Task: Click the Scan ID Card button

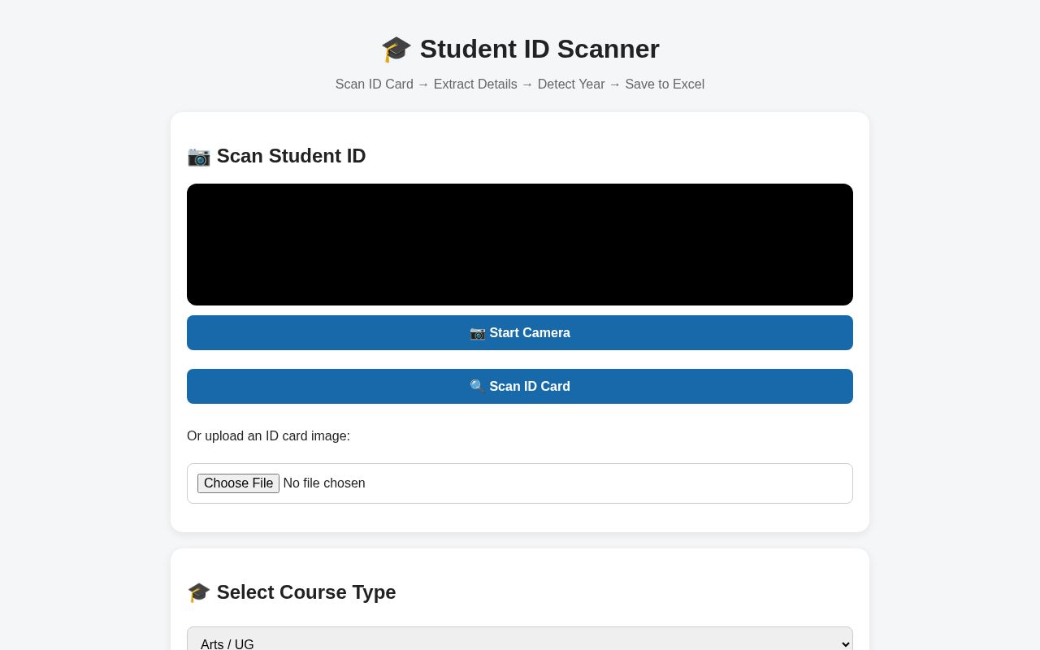Action: point(520,387)
